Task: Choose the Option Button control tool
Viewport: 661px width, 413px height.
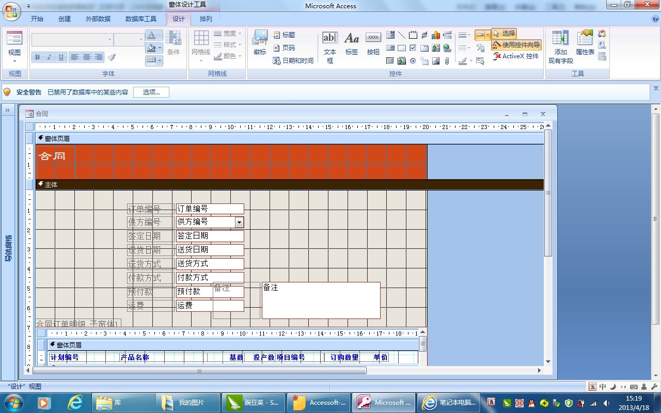Action: 413,61
